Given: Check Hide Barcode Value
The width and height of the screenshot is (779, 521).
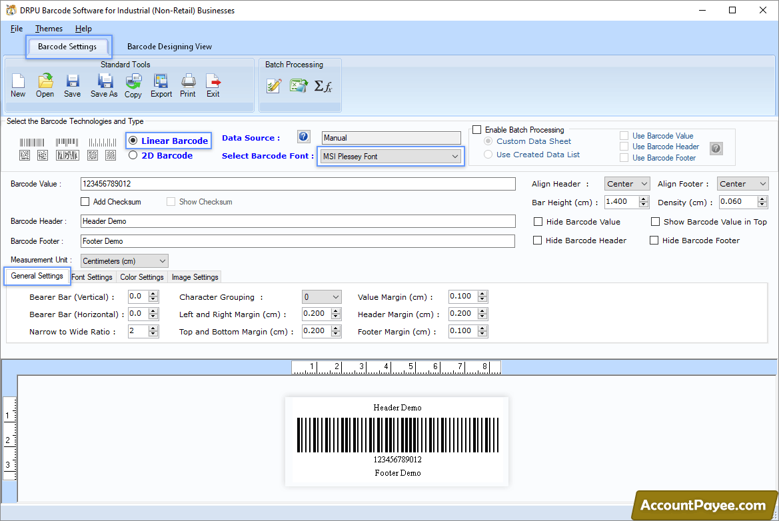Looking at the screenshot, I should tap(538, 221).
